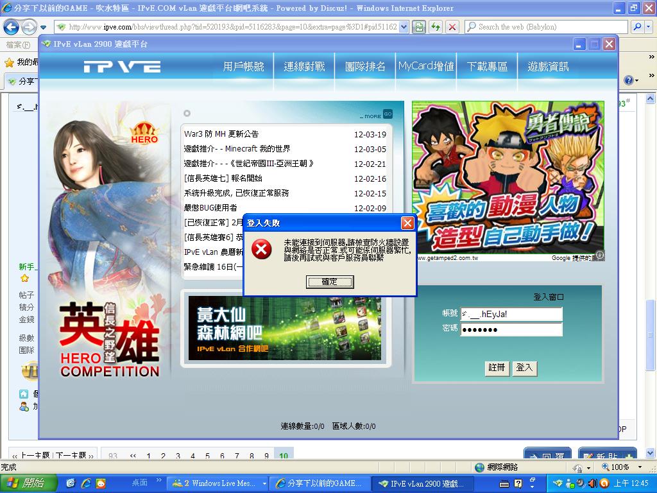This screenshot has height=493, width=657.
Task: Click the ad info icon on banner
Action: [x=599, y=255]
